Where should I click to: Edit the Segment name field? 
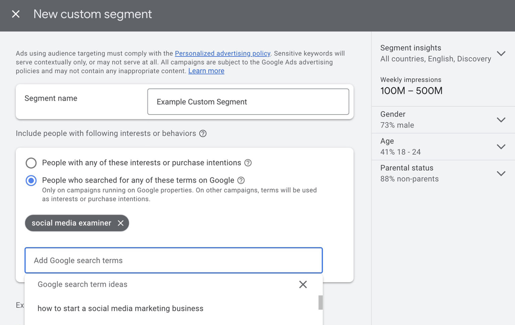coord(248,102)
